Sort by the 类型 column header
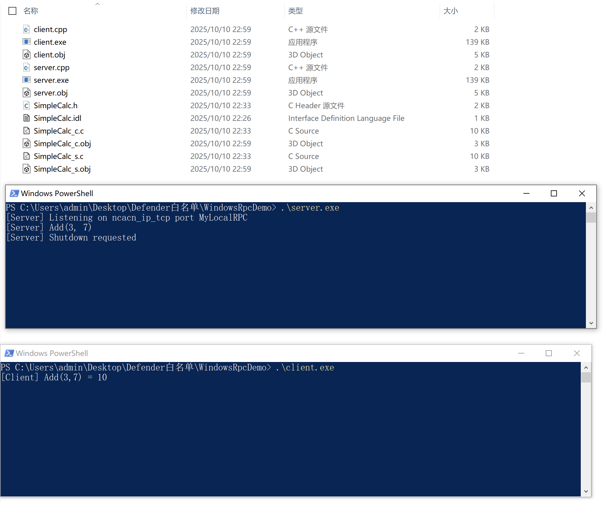This screenshot has height=507, width=611. tap(295, 11)
